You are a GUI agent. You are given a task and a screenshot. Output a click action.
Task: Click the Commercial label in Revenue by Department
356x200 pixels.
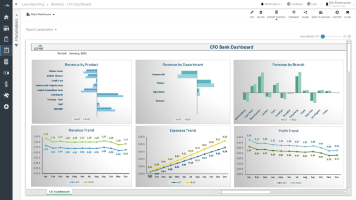tap(158, 74)
